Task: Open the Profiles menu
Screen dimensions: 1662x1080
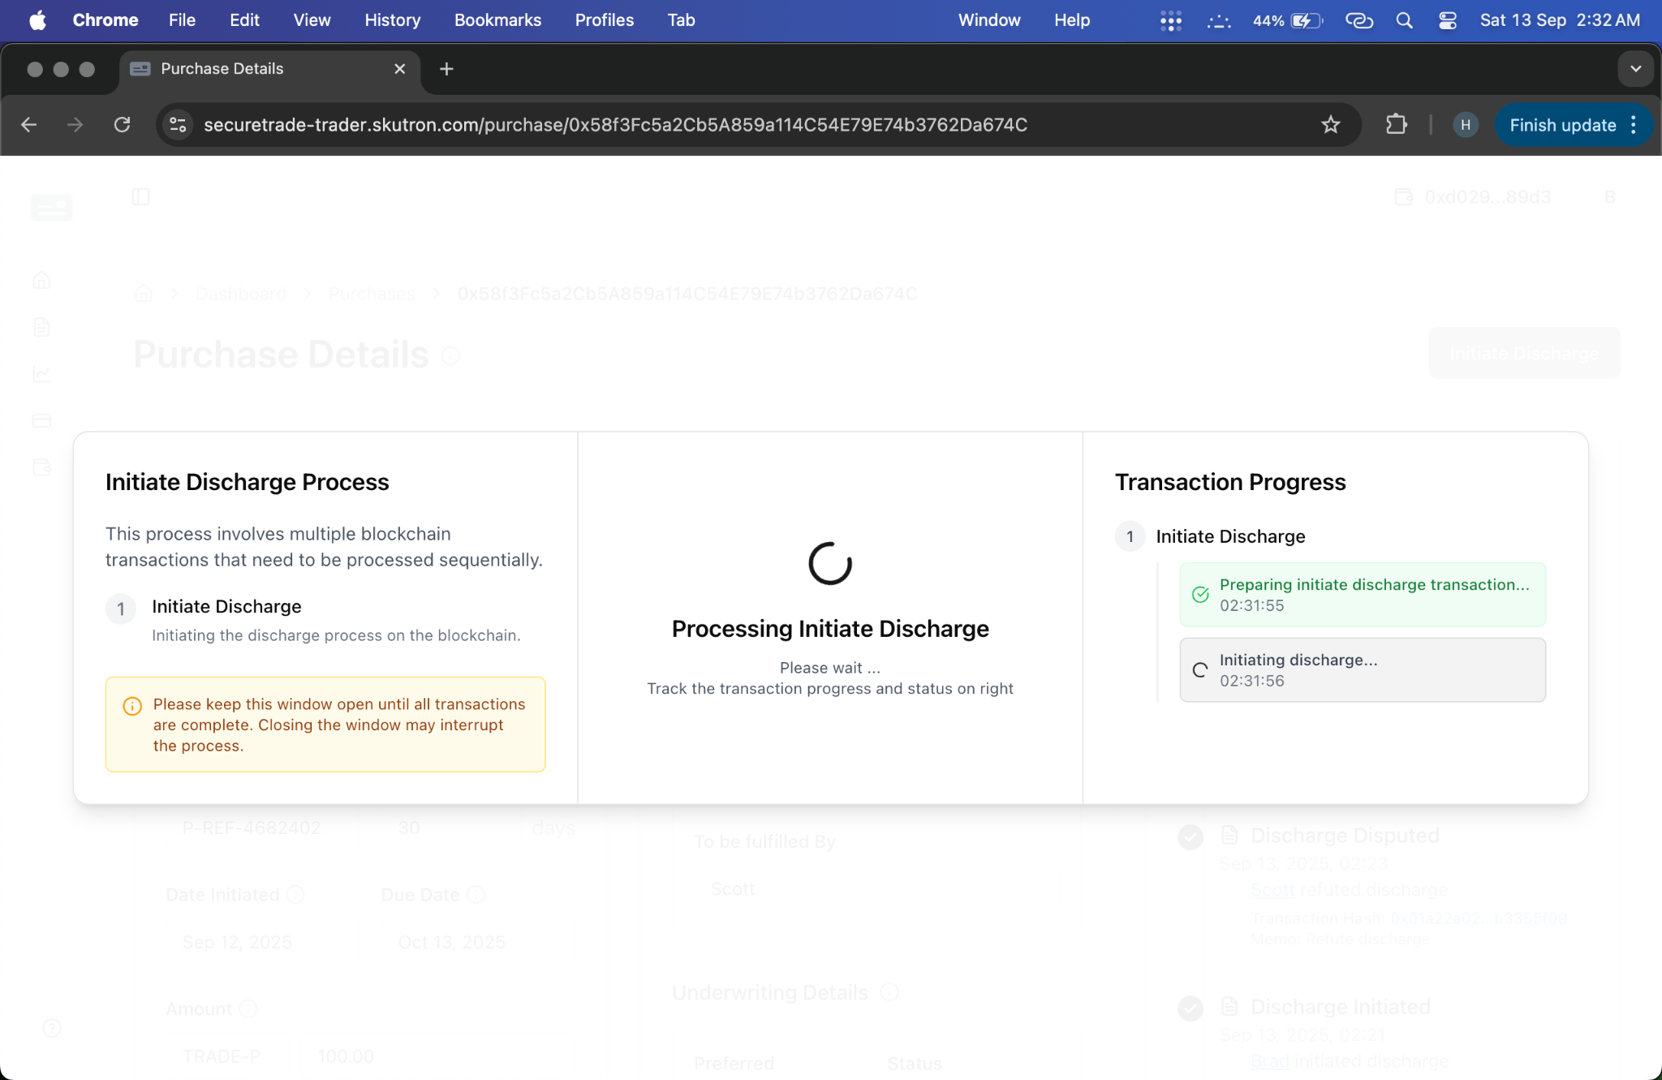Action: tap(604, 20)
